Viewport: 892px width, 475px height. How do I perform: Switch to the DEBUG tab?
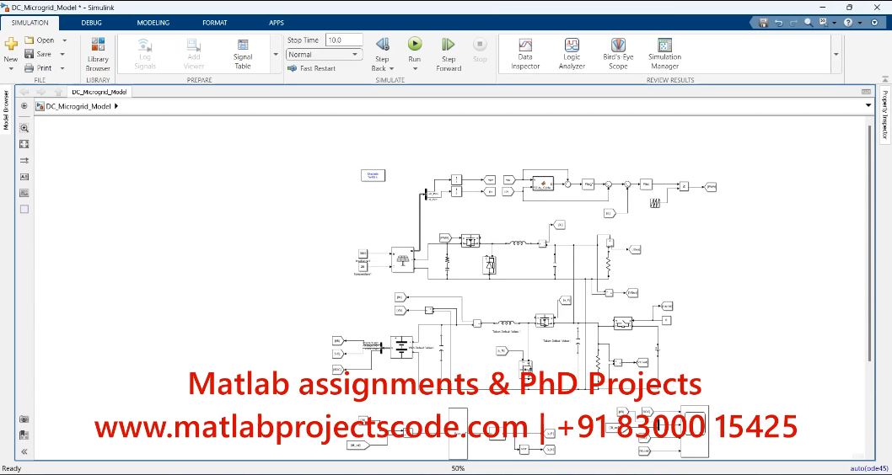tap(91, 23)
